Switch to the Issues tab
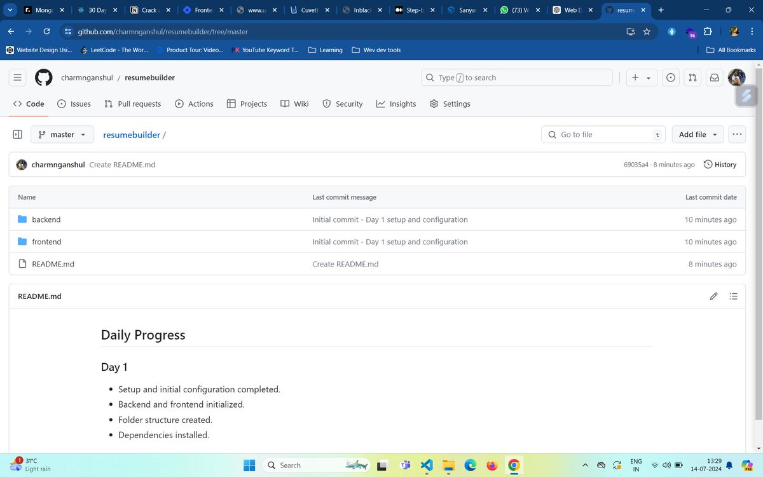Image resolution: width=763 pixels, height=477 pixels. 74,104
